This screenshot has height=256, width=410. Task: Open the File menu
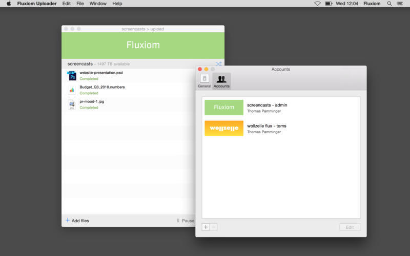[80, 4]
